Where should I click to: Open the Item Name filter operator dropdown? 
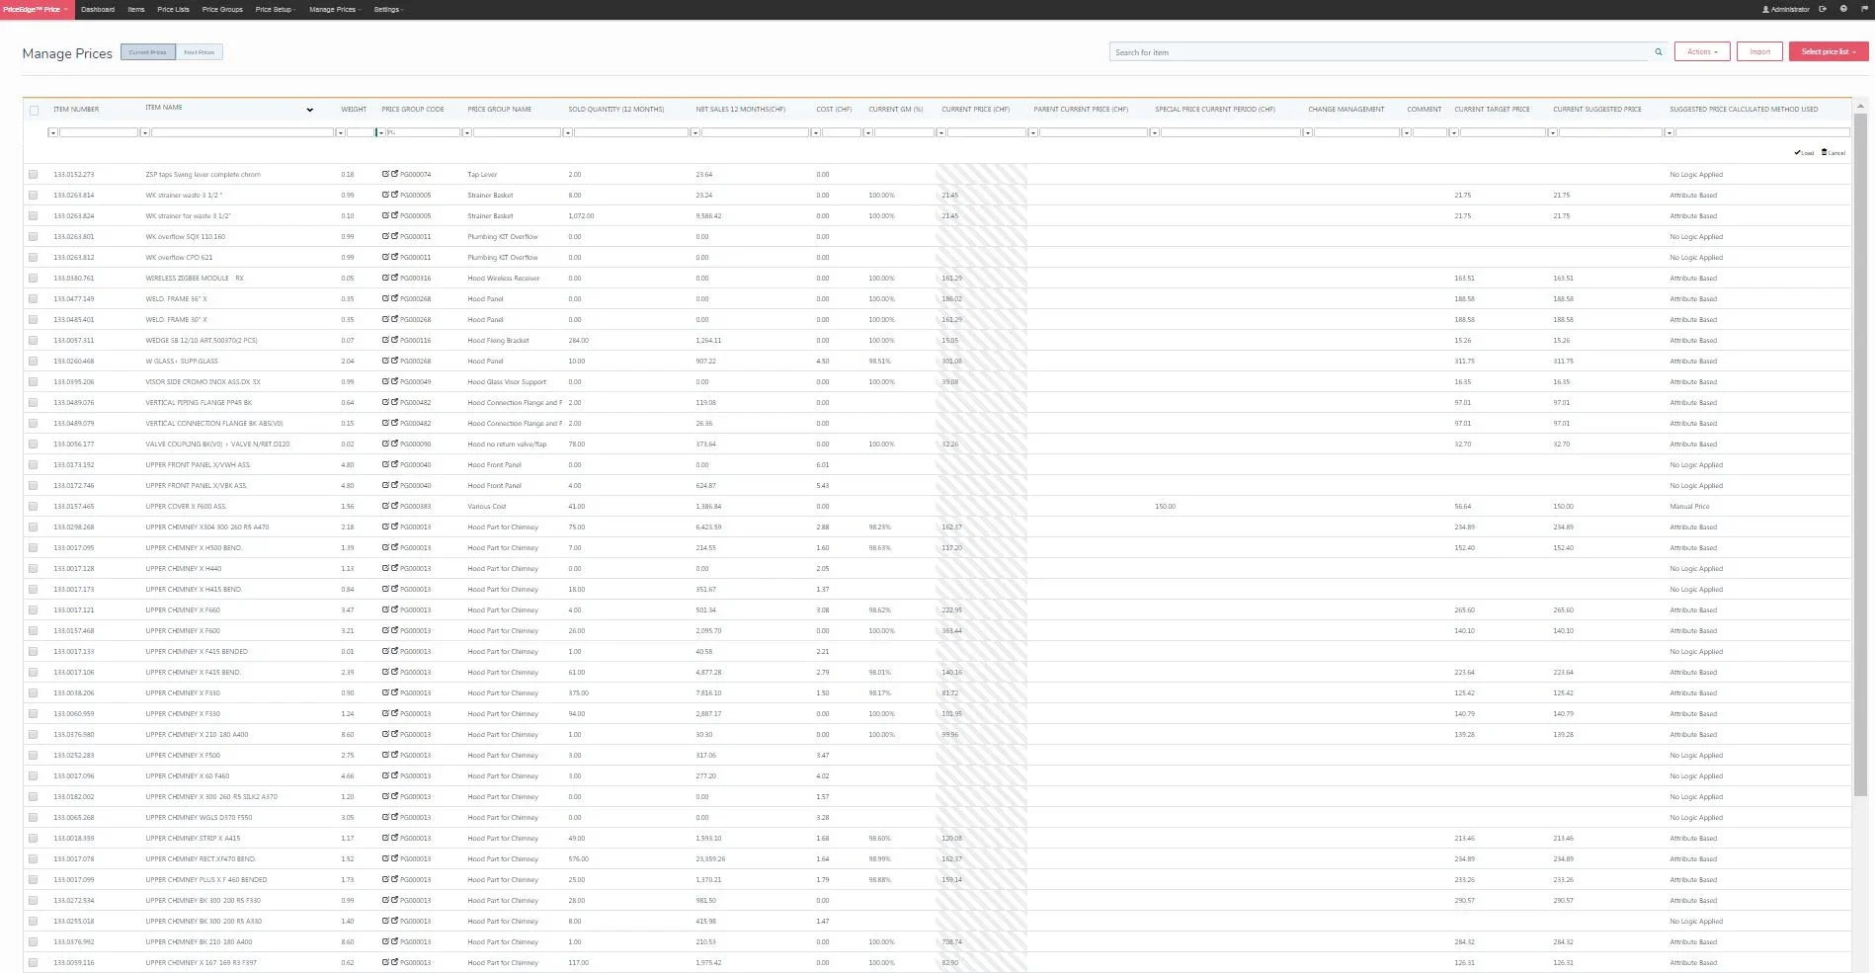coord(144,132)
